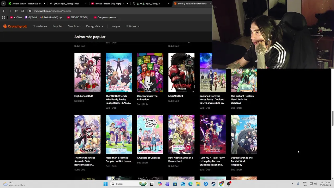Open the MEGALOBOX poster

click(x=181, y=73)
